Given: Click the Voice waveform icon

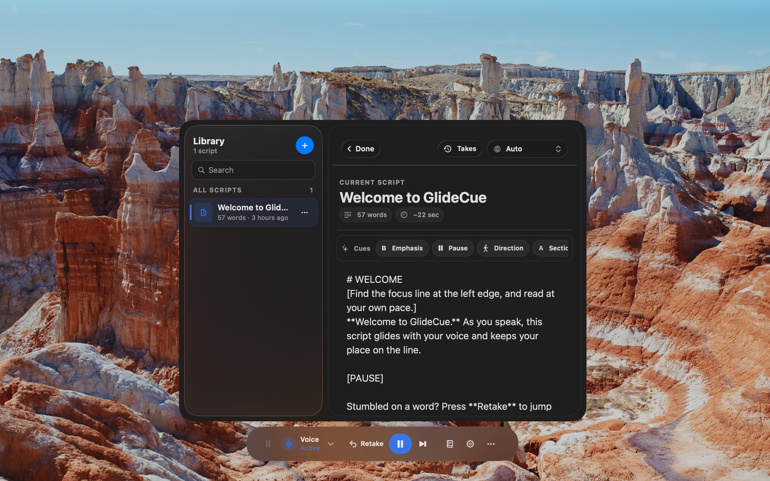Looking at the screenshot, I should (289, 444).
